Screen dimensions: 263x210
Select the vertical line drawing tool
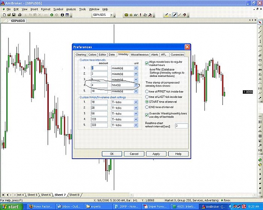[x=260, y=41]
